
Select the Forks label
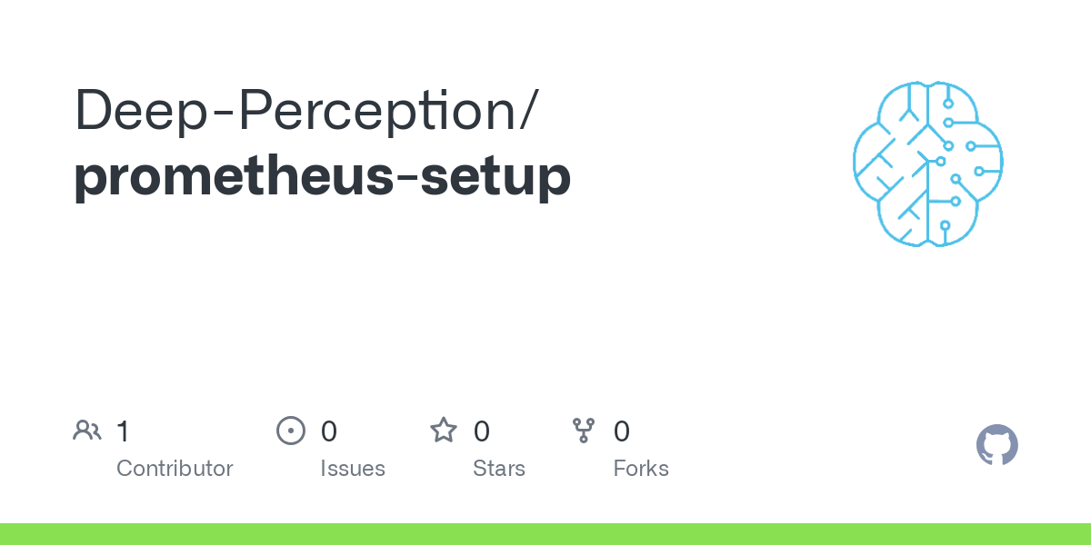(641, 469)
